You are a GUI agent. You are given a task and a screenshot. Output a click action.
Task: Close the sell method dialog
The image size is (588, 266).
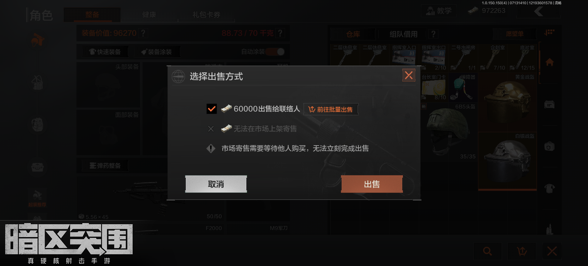point(409,75)
